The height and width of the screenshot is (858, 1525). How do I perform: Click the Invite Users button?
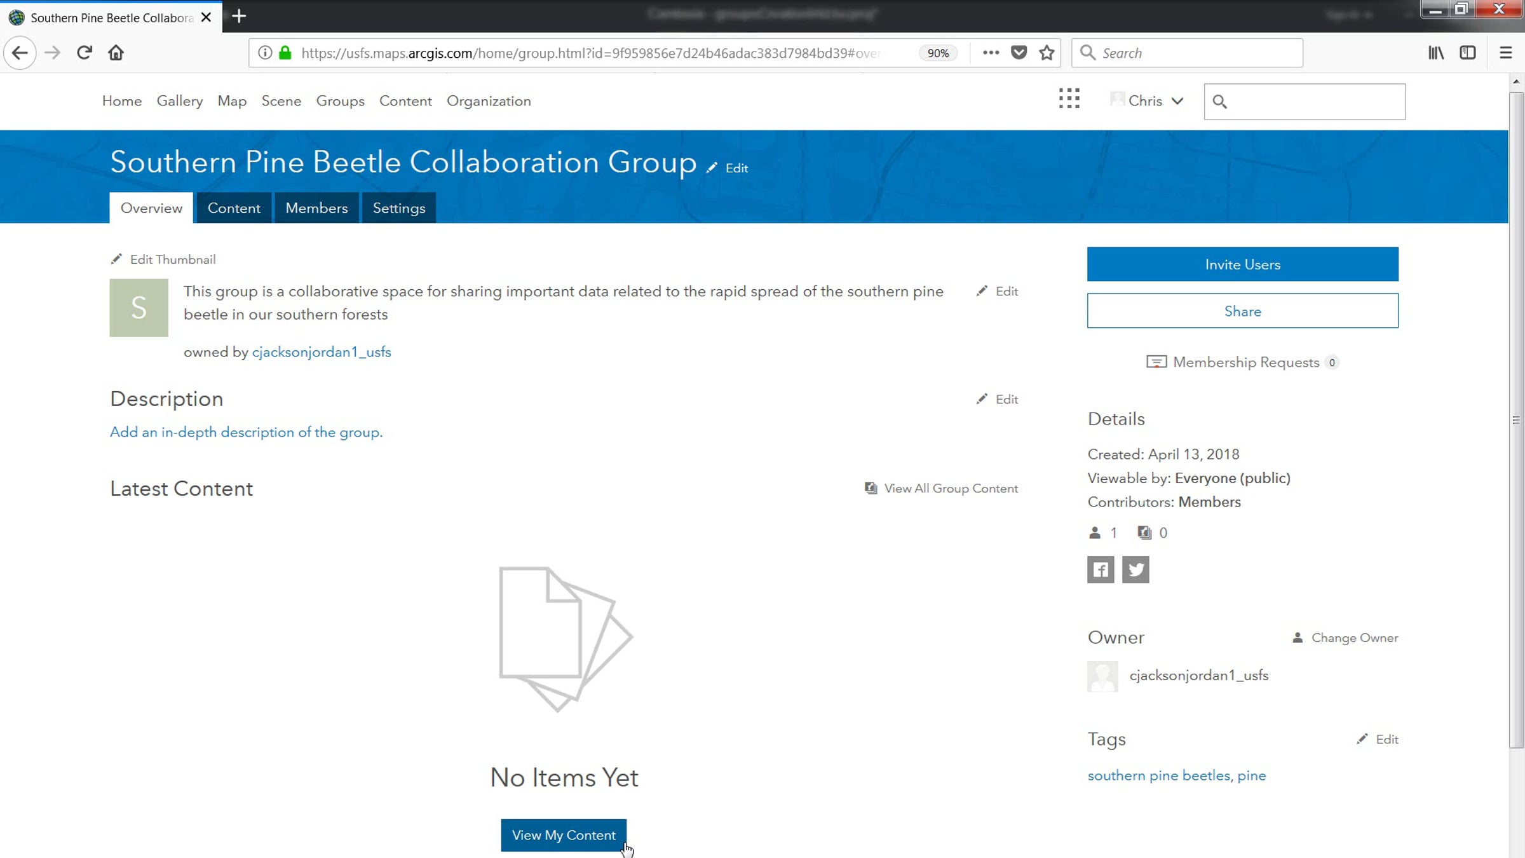1242,264
